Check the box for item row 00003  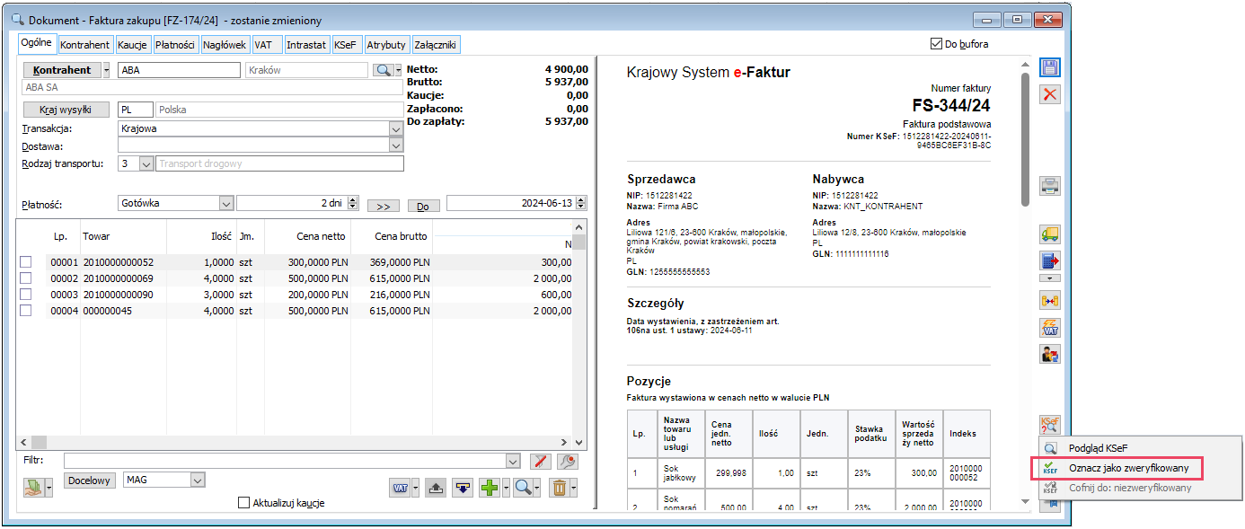(x=26, y=295)
